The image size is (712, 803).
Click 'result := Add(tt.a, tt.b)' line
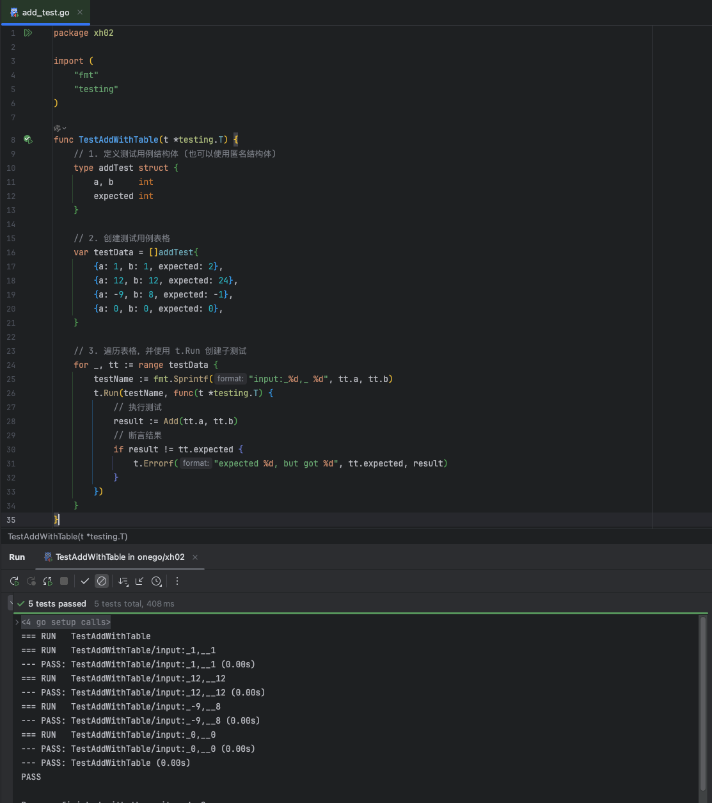176,421
